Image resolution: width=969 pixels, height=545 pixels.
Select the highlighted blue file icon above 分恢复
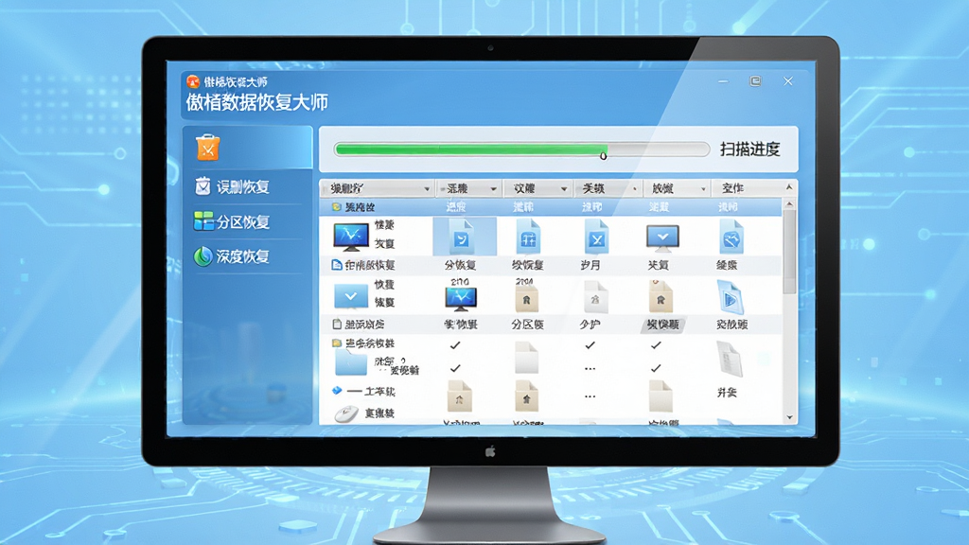coord(461,237)
